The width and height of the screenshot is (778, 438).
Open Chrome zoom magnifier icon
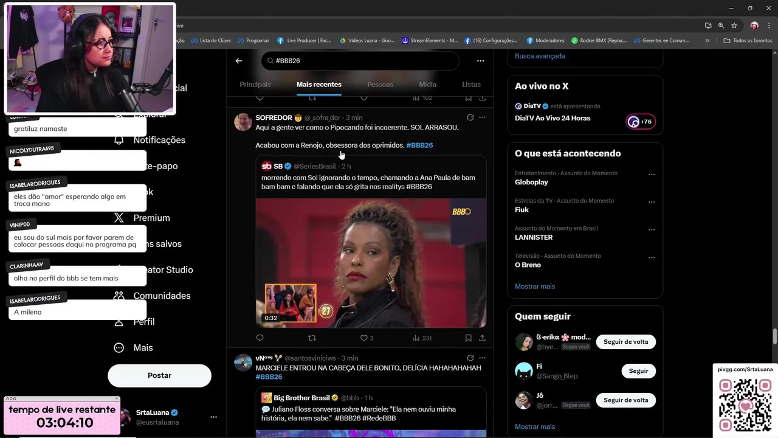click(x=721, y=26)
